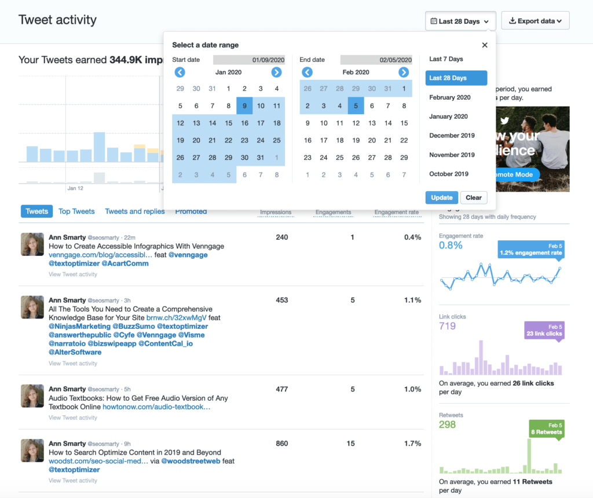The image size is (593, 498).
Task: Click the download icon on Export data
Action: pyautogui.click(x=512, y=20)
